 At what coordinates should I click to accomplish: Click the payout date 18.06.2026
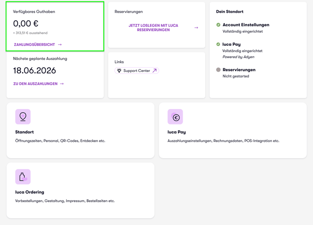[35, 71]
